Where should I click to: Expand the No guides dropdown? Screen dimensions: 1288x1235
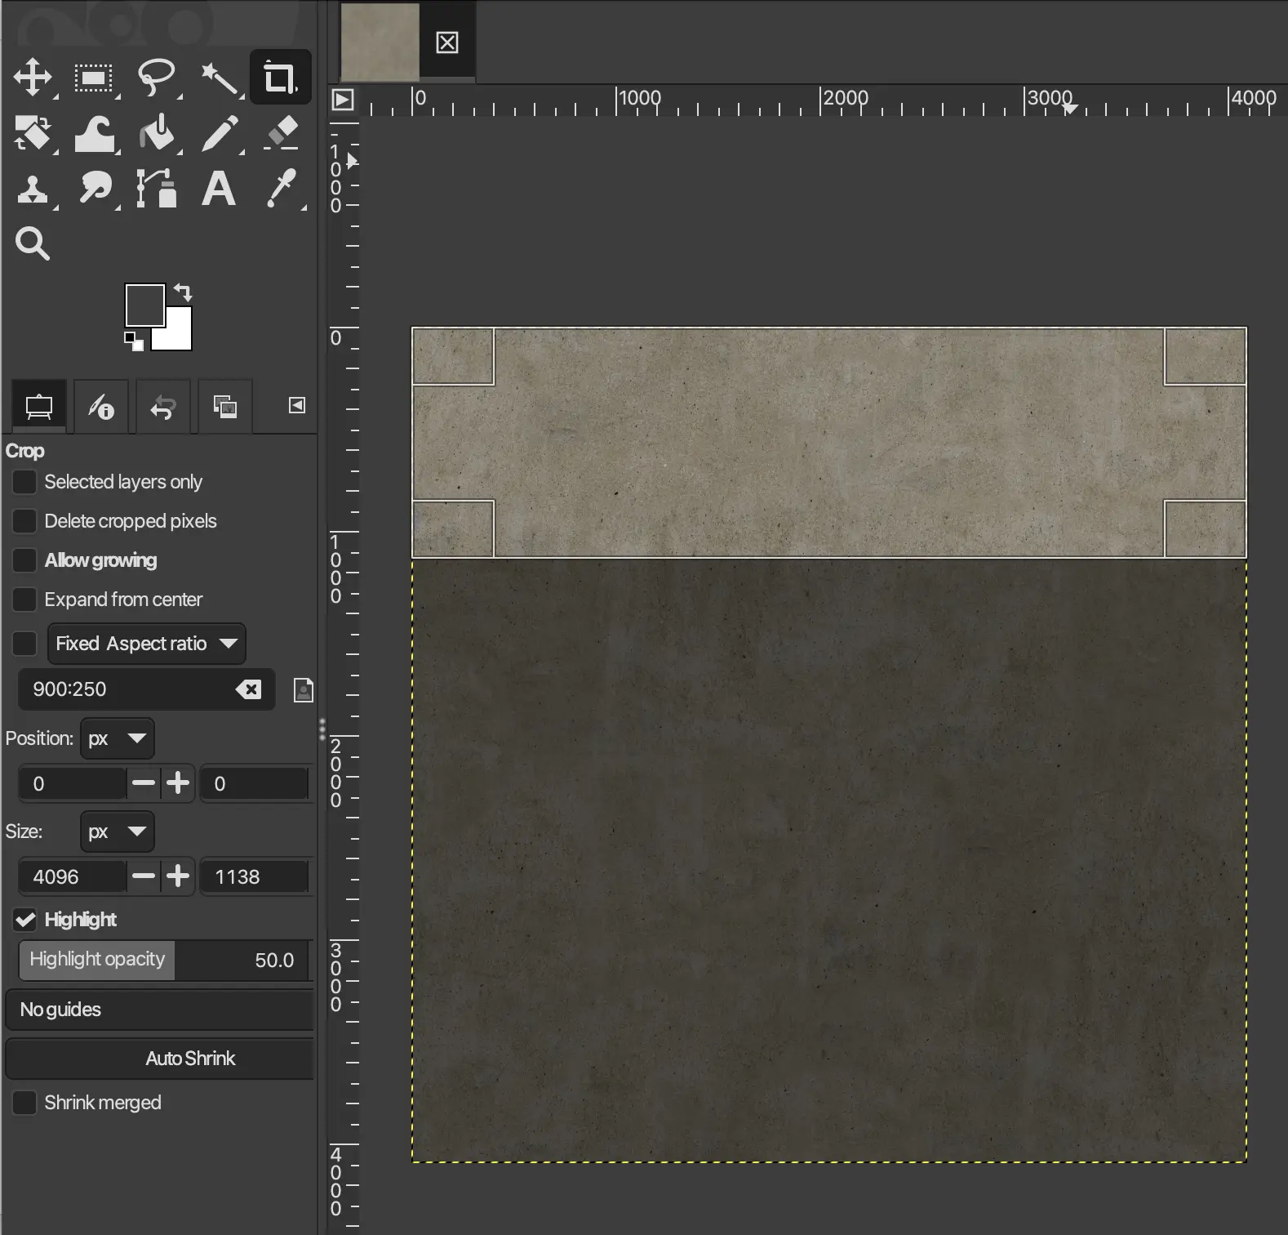point(159,1010)
